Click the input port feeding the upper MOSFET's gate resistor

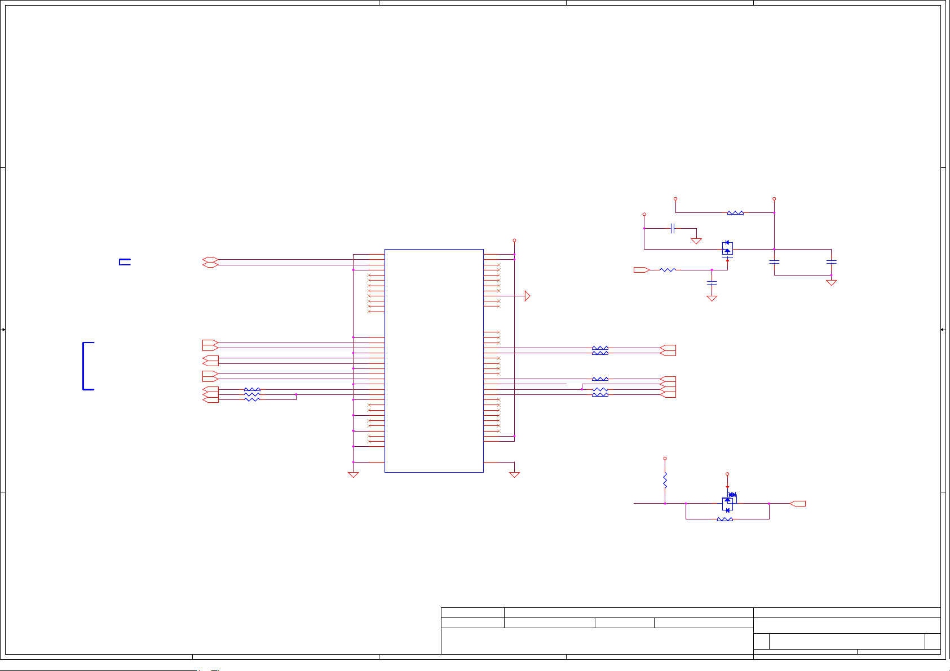pyautogui.click(x=642, y=270)
